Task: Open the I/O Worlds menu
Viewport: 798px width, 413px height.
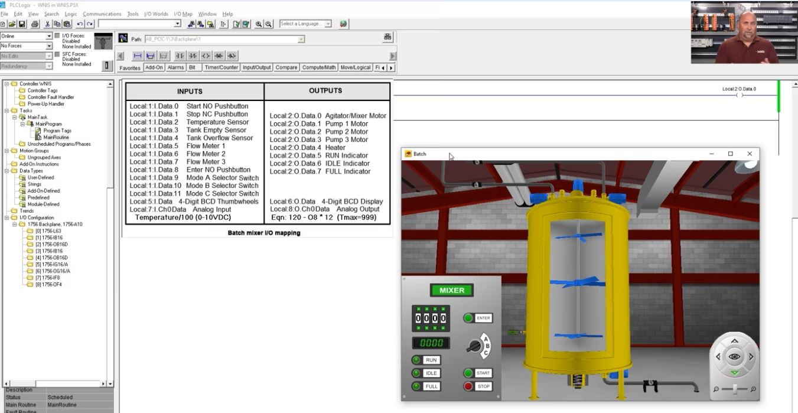Action: coord(156,14)
